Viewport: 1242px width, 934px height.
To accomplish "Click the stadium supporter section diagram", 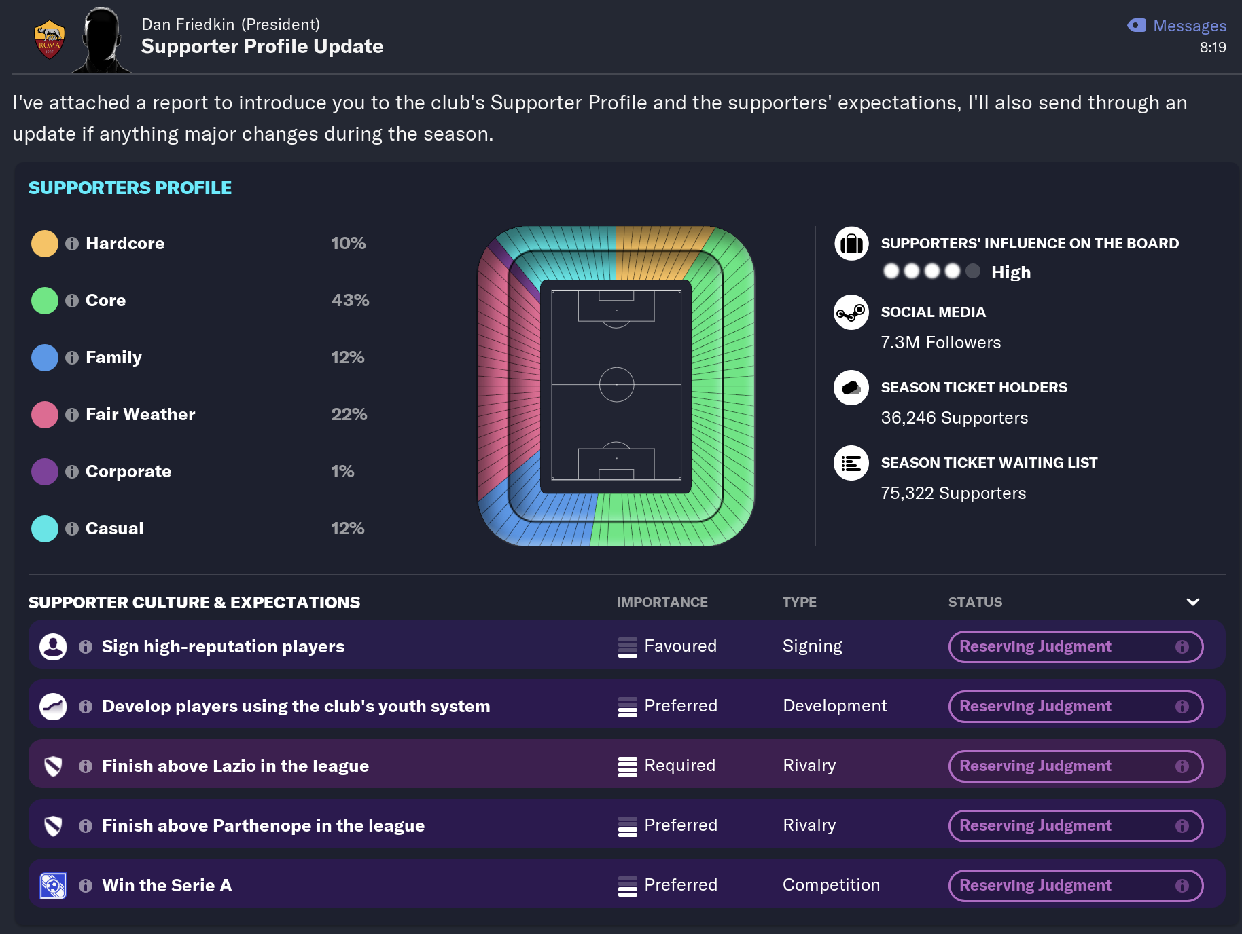I will (x=616, y=386).
